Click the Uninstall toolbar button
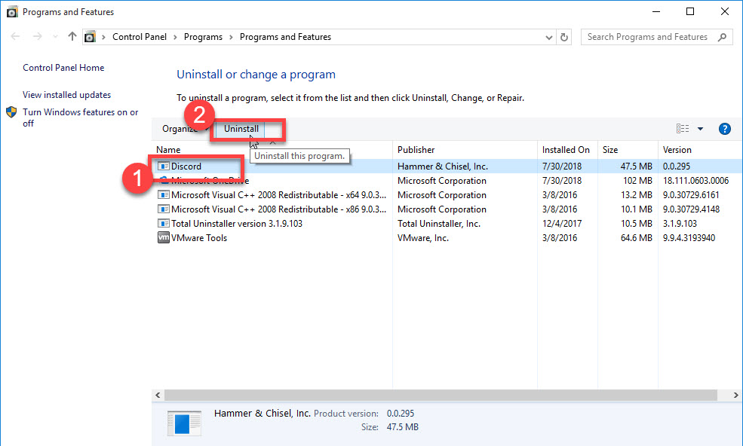Image resolution: width=743 pixels, height=446 pixels. click(241, 129)
